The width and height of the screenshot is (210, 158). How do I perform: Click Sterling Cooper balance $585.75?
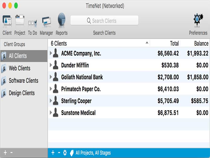(x=199, y=101)
